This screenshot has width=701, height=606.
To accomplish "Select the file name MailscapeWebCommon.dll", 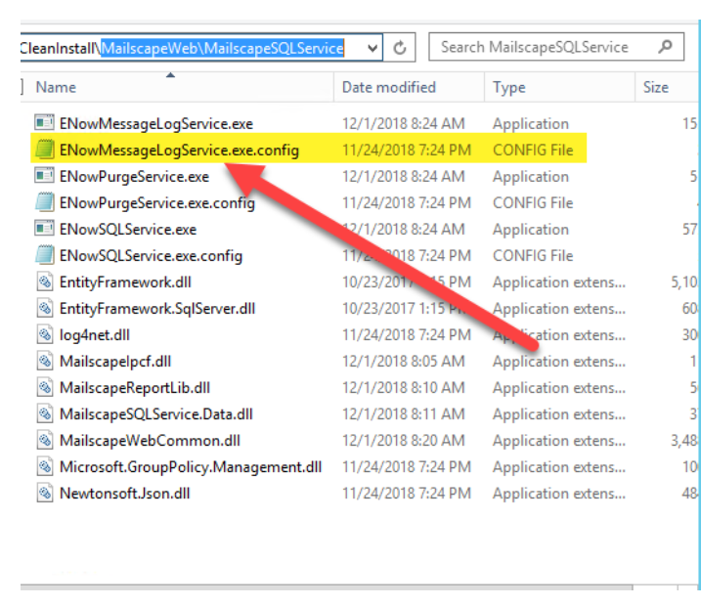I will pyautogui.click(x=150, y=440).
